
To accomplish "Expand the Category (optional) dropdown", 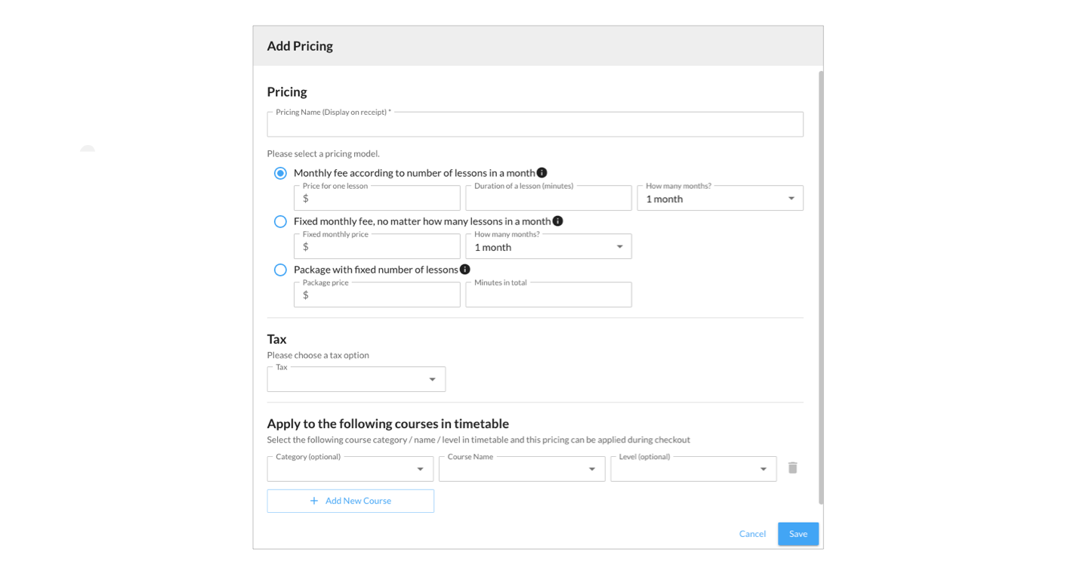I will (x=350, y=469).
